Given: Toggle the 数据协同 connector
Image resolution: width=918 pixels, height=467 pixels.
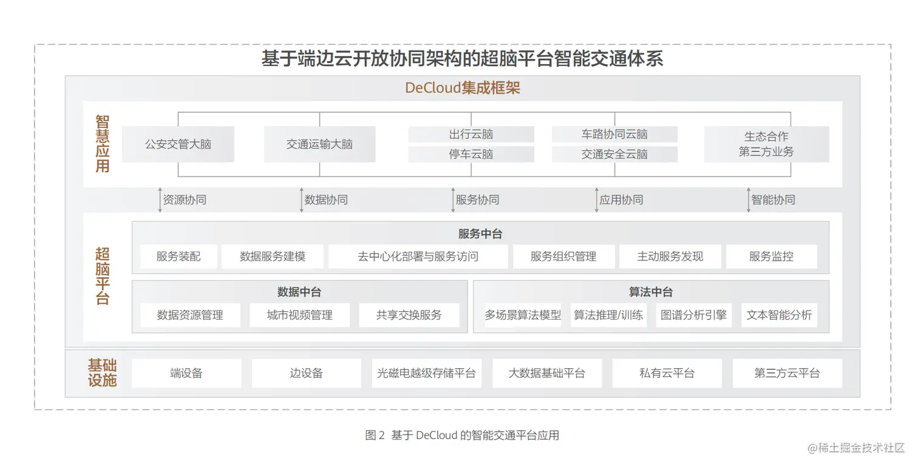Looking at the screenshot, I should 325,199.
